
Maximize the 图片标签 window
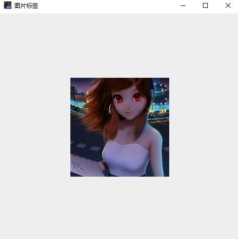point(205,5)
